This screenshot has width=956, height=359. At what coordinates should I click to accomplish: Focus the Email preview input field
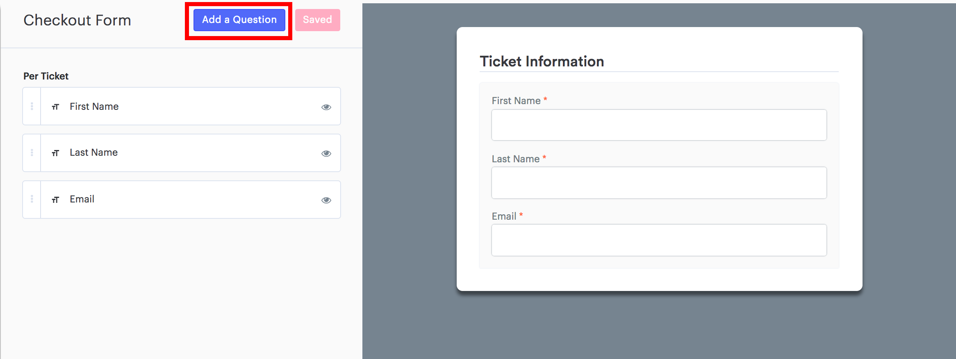click(x=659, y=240)
